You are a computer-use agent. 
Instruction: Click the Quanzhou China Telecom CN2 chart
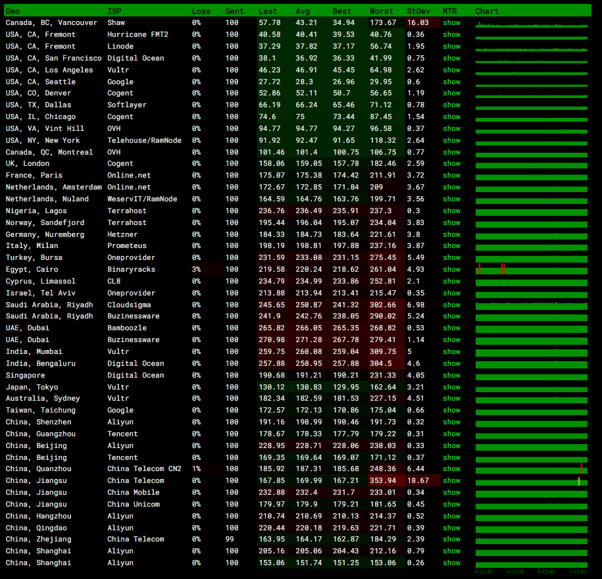[532, 469]
